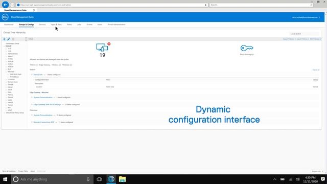
Task: Open the Users tab
Action: click(100, 25)
